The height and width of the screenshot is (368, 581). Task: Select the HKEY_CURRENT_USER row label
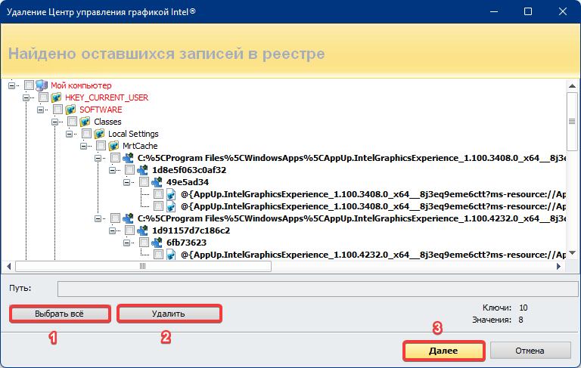(107, 97)
